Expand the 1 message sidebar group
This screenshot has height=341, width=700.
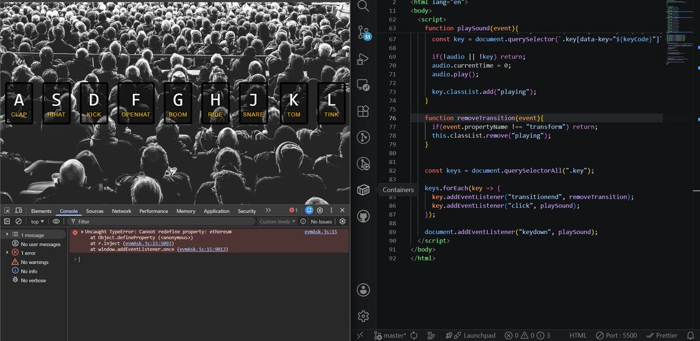pyautogui.click(x=6, y=234)
